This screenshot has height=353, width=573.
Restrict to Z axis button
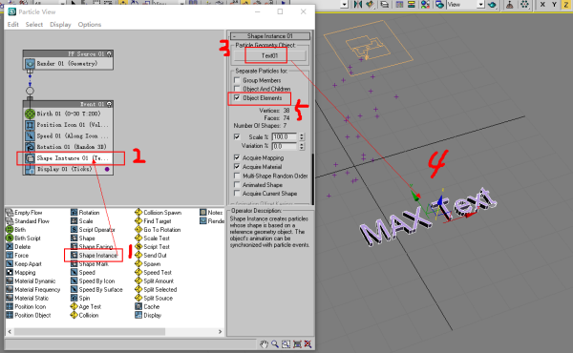click(x=565, y=5)
